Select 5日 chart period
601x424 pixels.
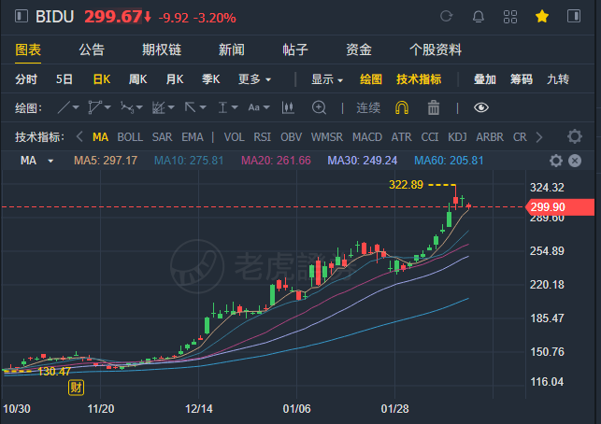point(64,79)
